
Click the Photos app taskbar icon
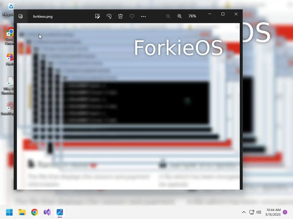[60, 212]
